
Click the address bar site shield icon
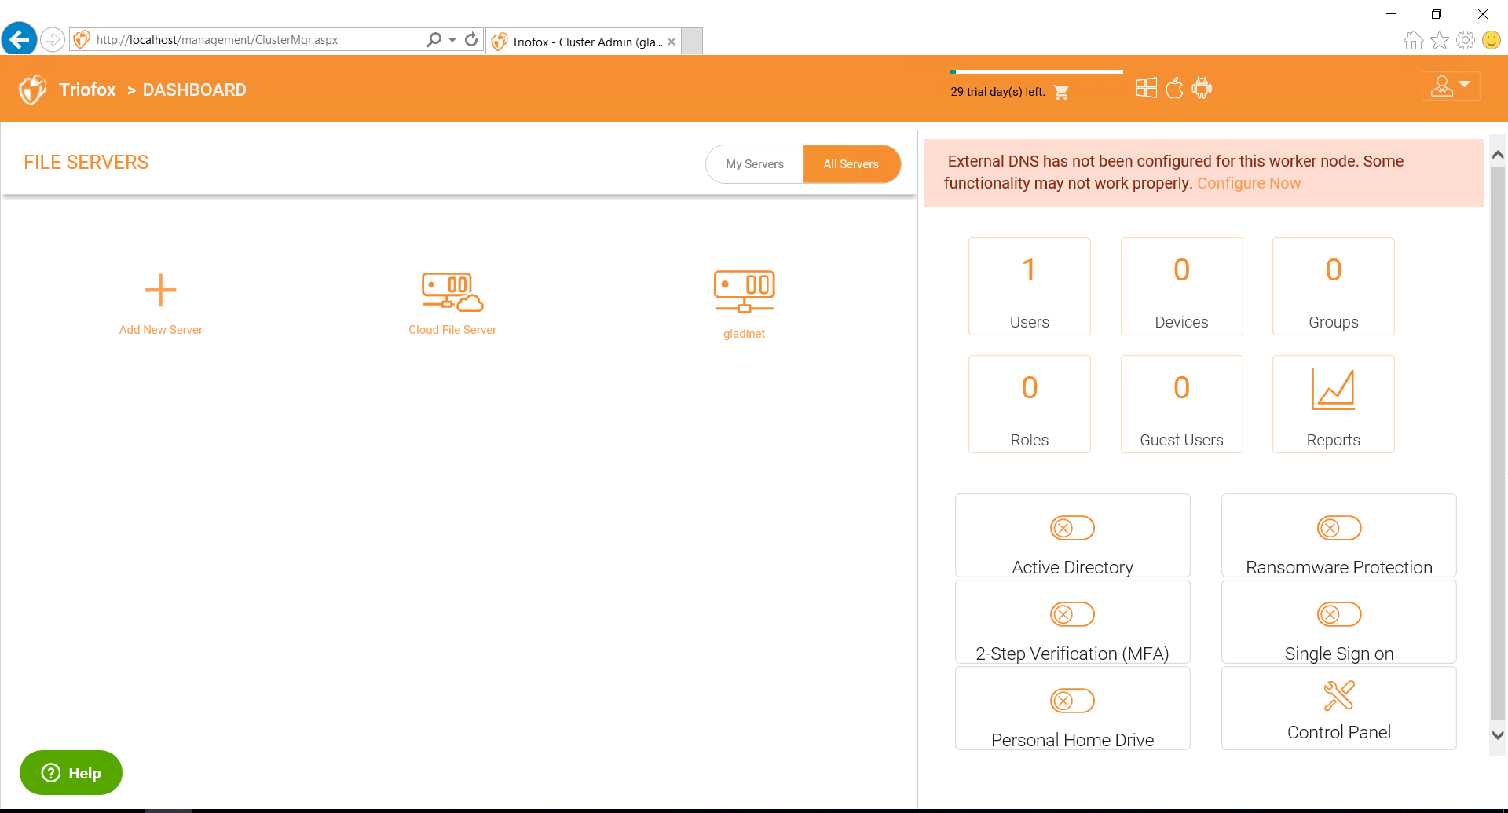(x=82, y=39)
